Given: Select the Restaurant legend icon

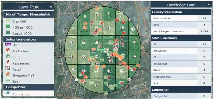Looking at the screenshot, I should click(x=8, y=62).
